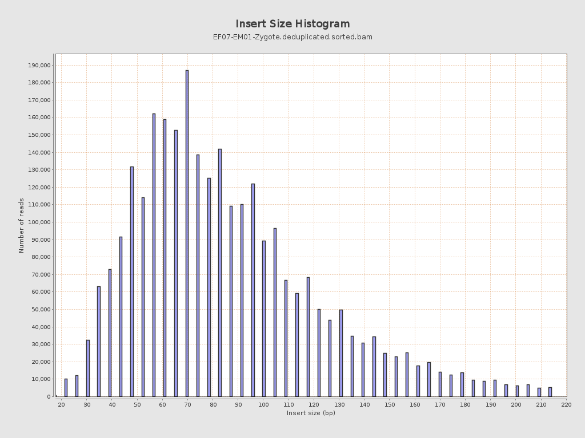
Task: Click the Insert Size Histogram title
Action: coord(292,24)
